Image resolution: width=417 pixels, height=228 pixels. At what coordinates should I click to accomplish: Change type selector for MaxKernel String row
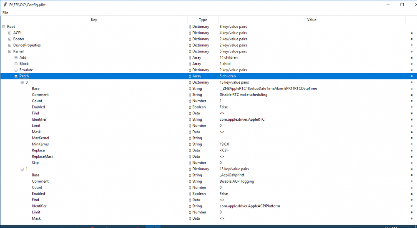pyautogui.click(x=190, y=138)
